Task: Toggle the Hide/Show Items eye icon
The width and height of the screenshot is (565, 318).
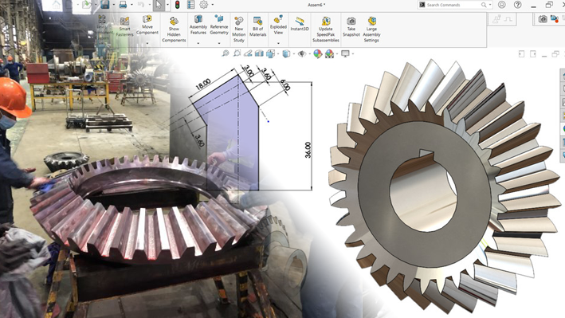Action: (302, 53)
